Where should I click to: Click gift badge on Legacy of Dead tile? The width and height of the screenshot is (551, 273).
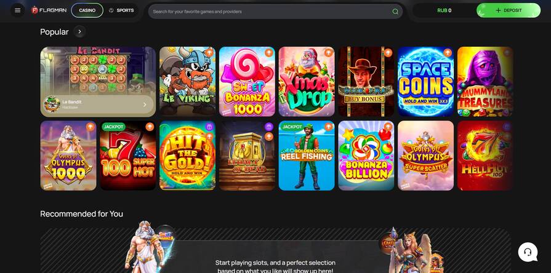[x=269, y=127]
